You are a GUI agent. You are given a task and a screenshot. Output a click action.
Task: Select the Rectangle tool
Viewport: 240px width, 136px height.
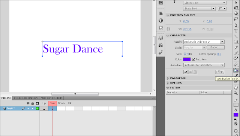click(236, 42)
